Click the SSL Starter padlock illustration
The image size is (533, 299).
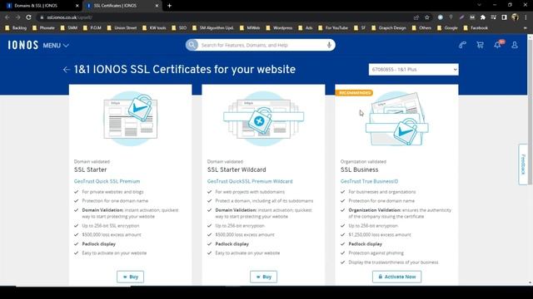pos(131,118)
